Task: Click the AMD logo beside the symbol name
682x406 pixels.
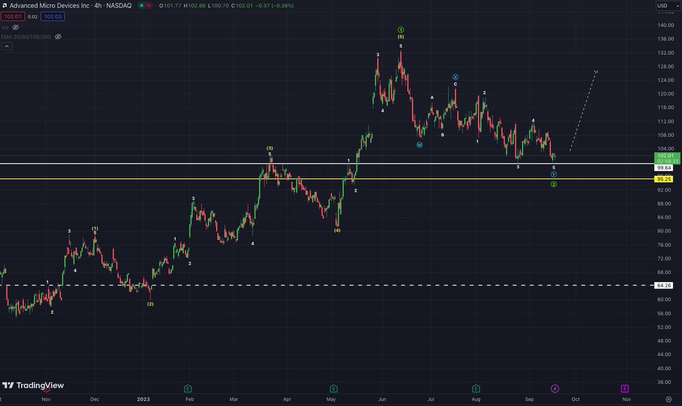Action: (5, 6)
